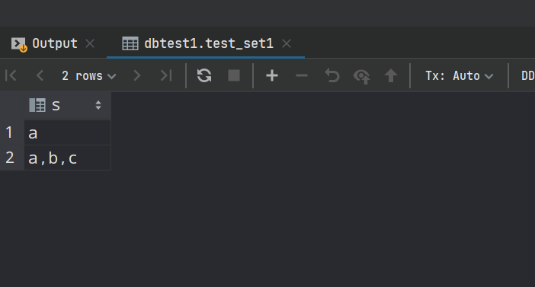
Task: Expand the Tx: Auto transaction mode dropdown
Action: tap(460, 75)
